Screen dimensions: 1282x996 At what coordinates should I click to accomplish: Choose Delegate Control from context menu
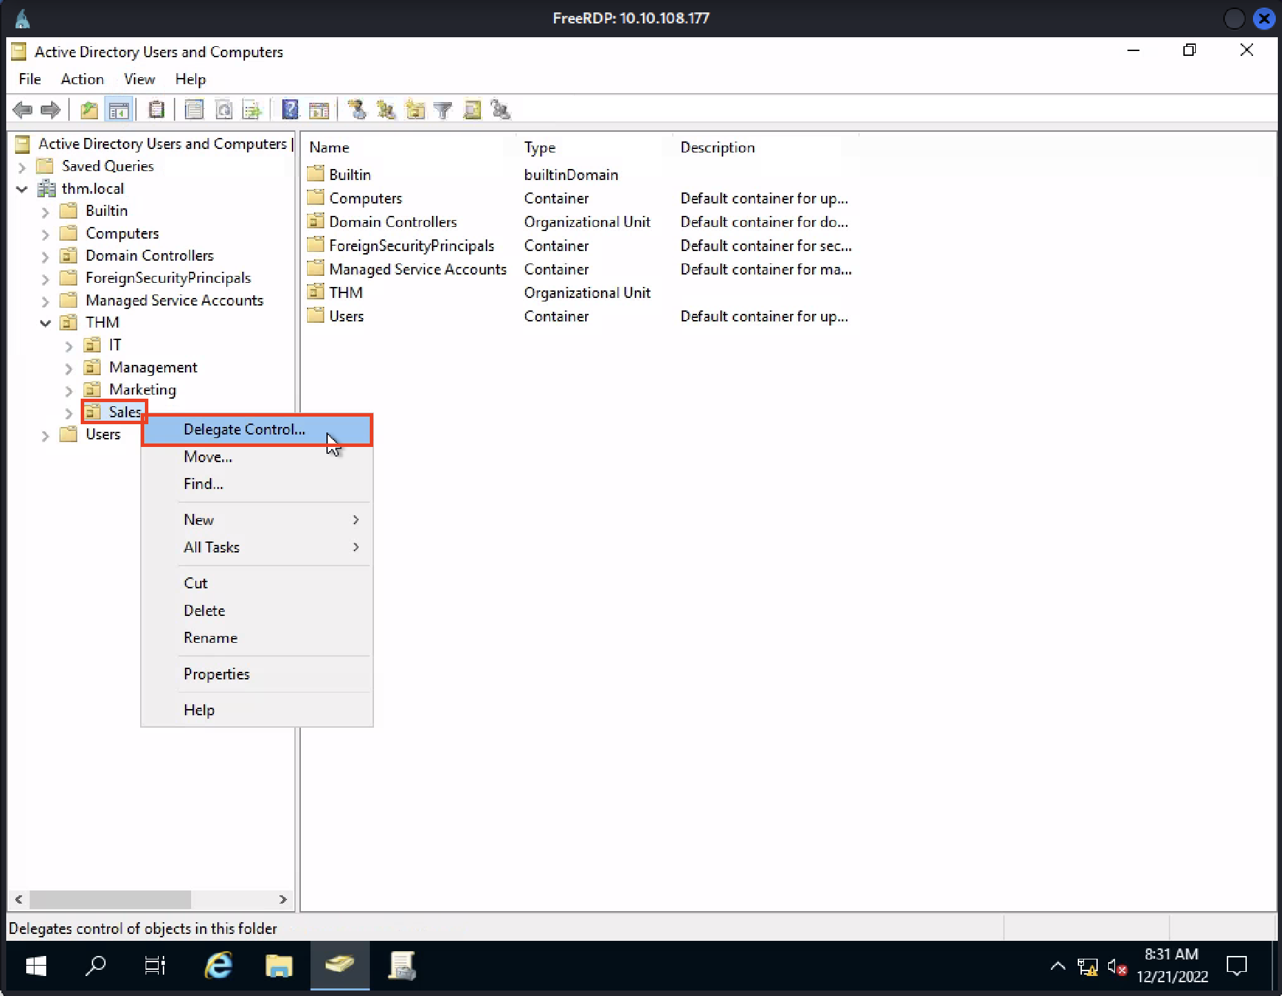click(x=257, y=430)
